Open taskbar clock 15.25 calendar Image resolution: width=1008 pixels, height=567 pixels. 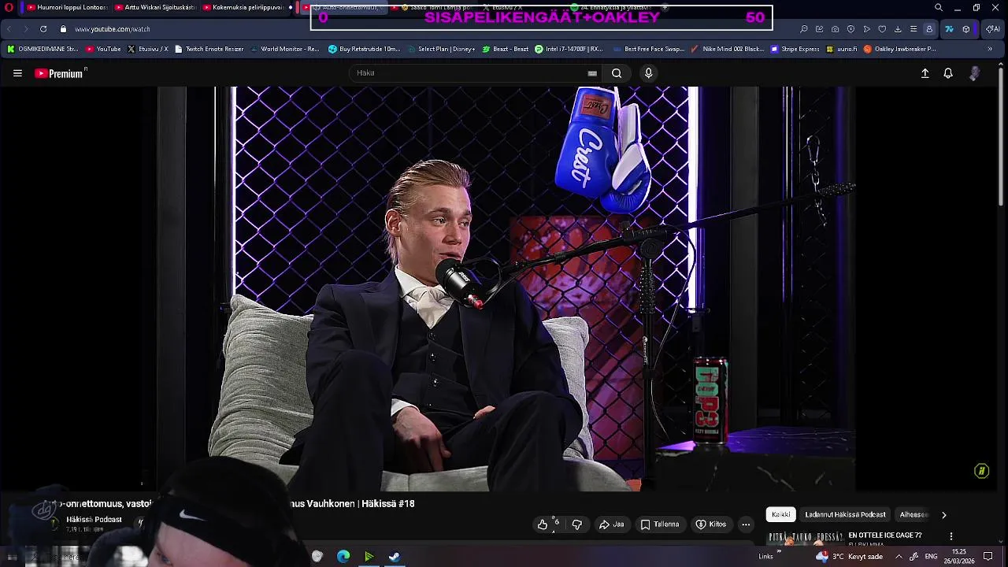pos(959,556)
